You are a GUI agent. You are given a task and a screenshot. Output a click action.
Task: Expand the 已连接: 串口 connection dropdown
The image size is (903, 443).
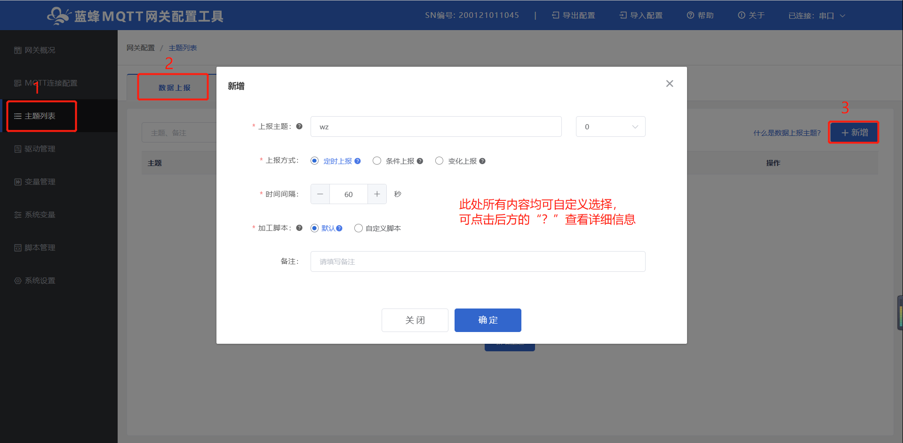pyautogui.click(x=817, y=16)
